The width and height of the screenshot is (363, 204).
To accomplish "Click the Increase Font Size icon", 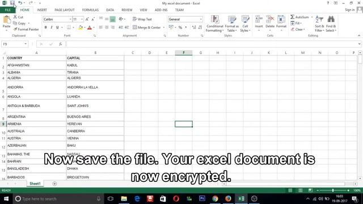I will [x=87, y=19].
